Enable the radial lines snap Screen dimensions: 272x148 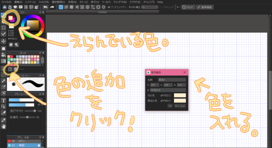pyautogui.click(x=82, y=7)
